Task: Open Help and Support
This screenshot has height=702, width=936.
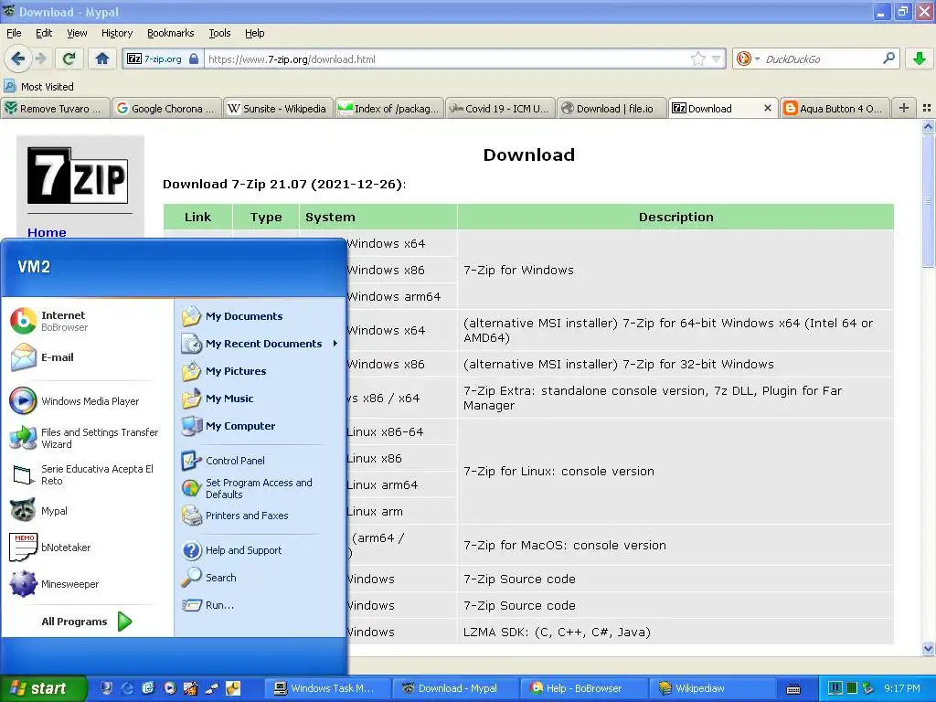Action: point(260,550)
